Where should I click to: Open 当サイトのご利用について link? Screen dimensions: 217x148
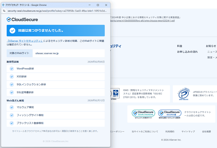145,132
